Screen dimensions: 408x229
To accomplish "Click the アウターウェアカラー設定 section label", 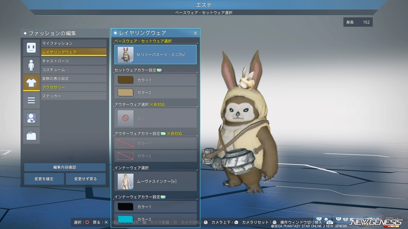I will click(x=137, y=133).
